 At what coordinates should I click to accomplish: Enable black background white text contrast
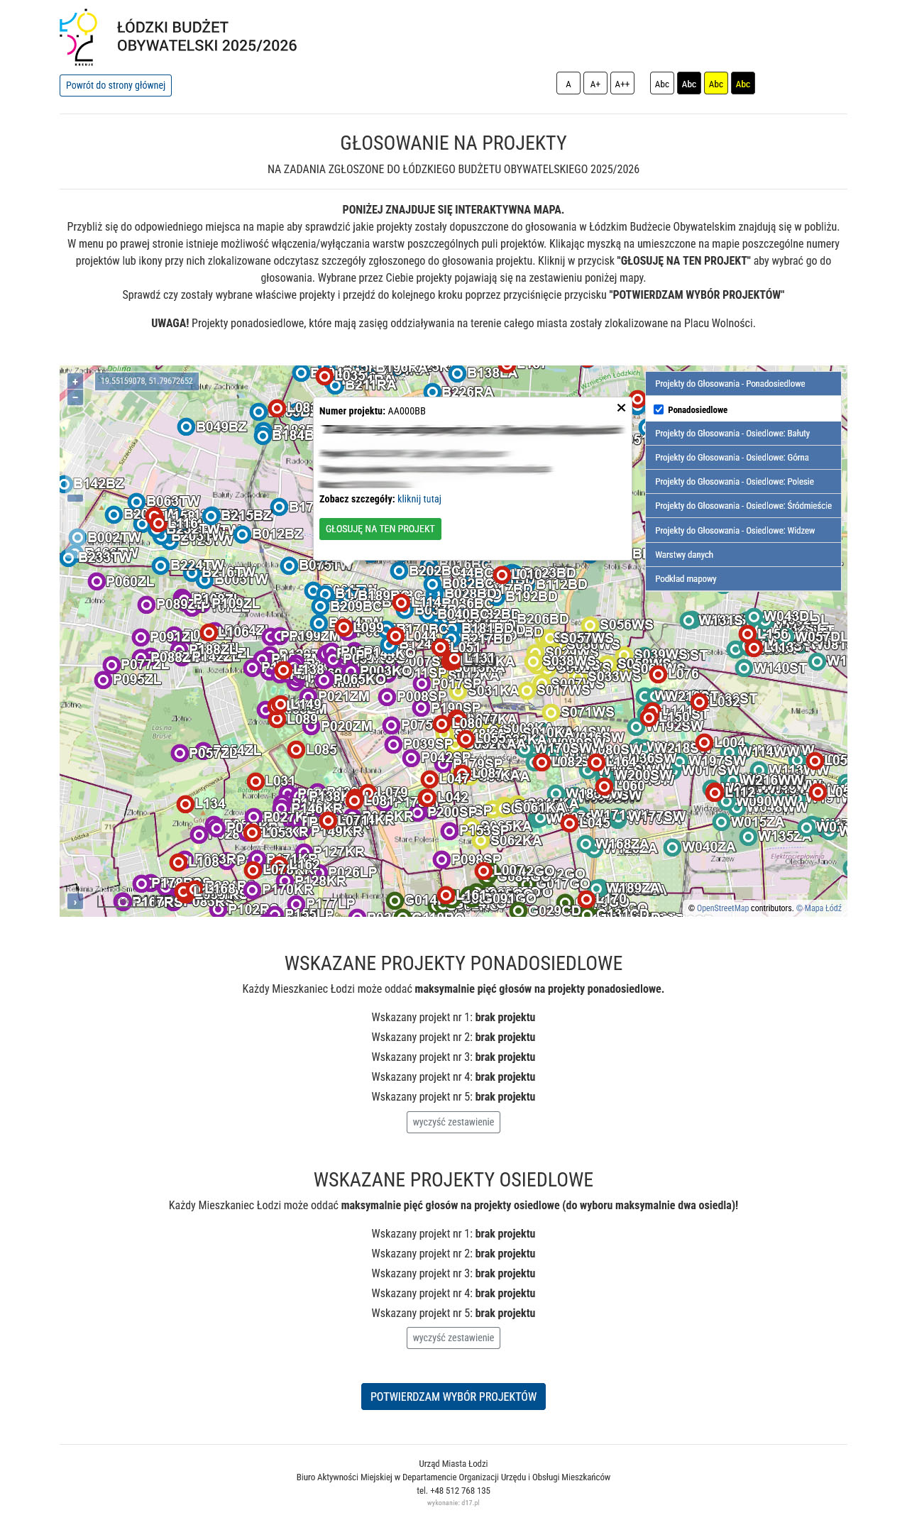(688, 84)
